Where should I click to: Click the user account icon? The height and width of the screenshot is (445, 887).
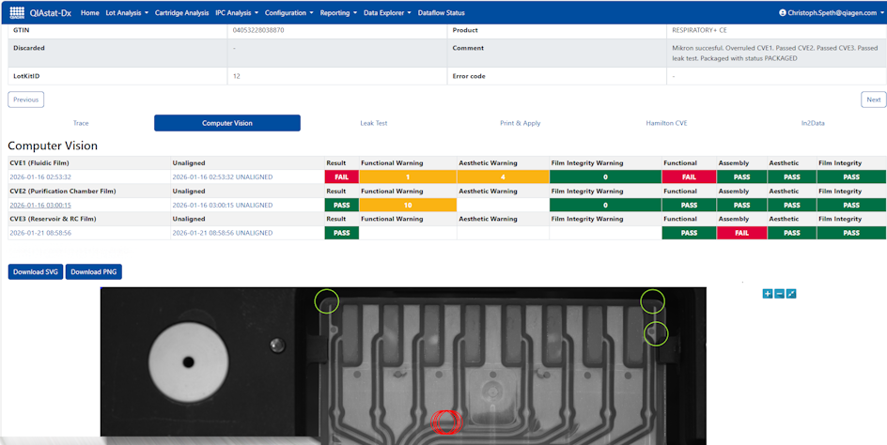pyautogui.click(x=783, y=13)
